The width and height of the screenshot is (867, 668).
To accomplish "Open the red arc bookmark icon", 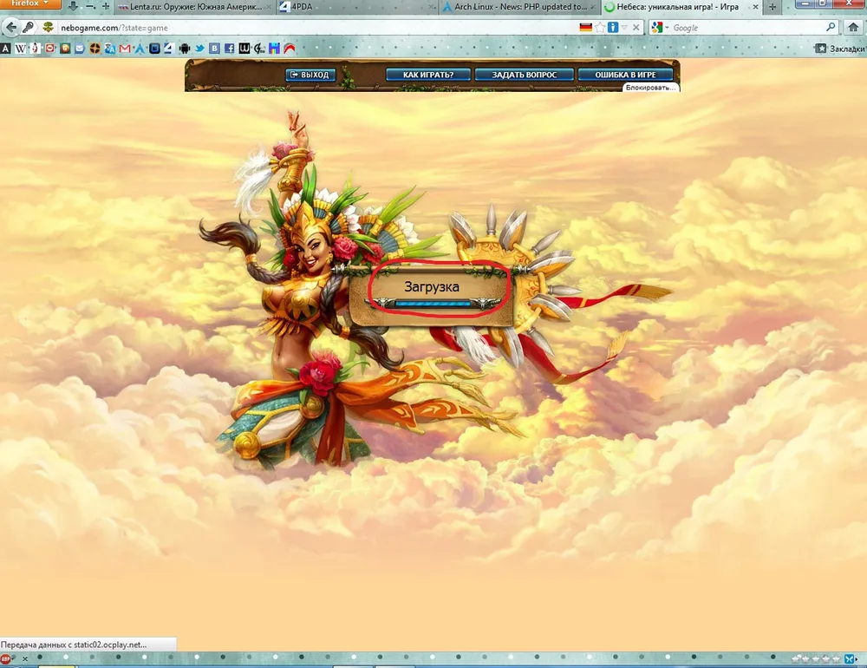I will point(290,49).
